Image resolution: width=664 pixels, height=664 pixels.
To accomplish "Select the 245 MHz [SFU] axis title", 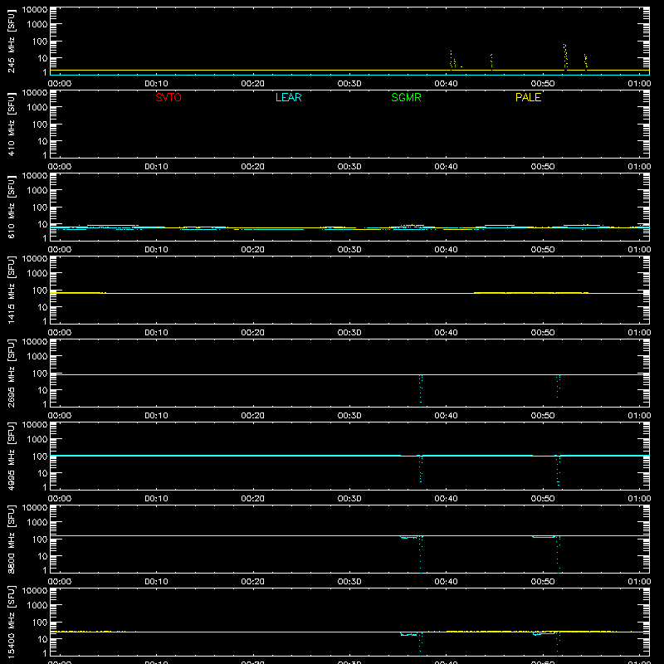I will [11, 41].
